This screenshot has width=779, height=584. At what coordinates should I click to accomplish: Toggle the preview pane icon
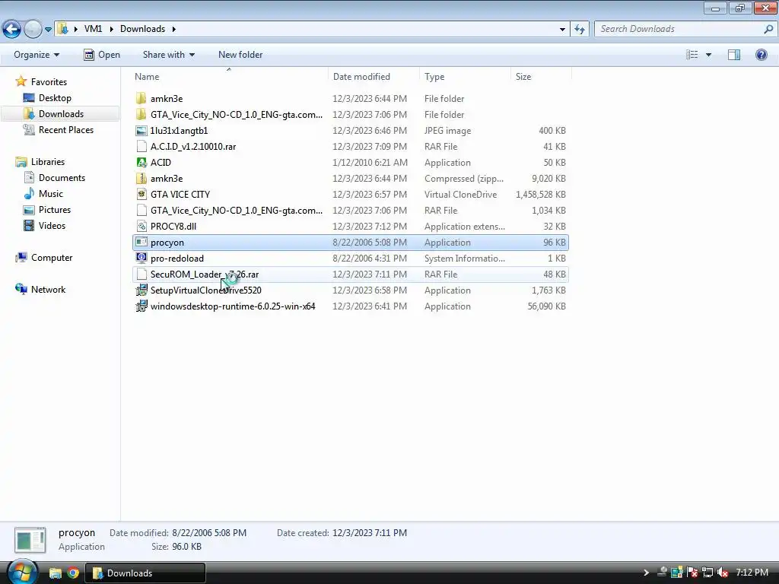pos(734,55)
